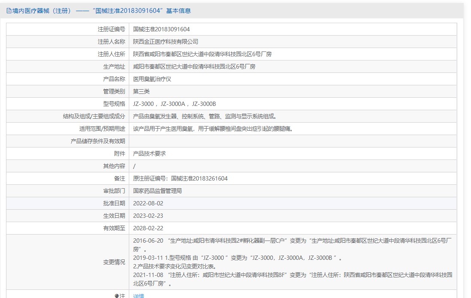Select the "注册人住所" row label
The image size is (471, 298).
[x=111, y=54]
